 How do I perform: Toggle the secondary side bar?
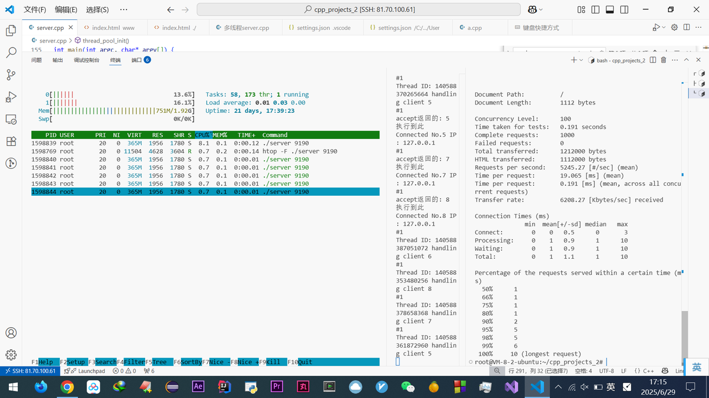click(624, 10)
